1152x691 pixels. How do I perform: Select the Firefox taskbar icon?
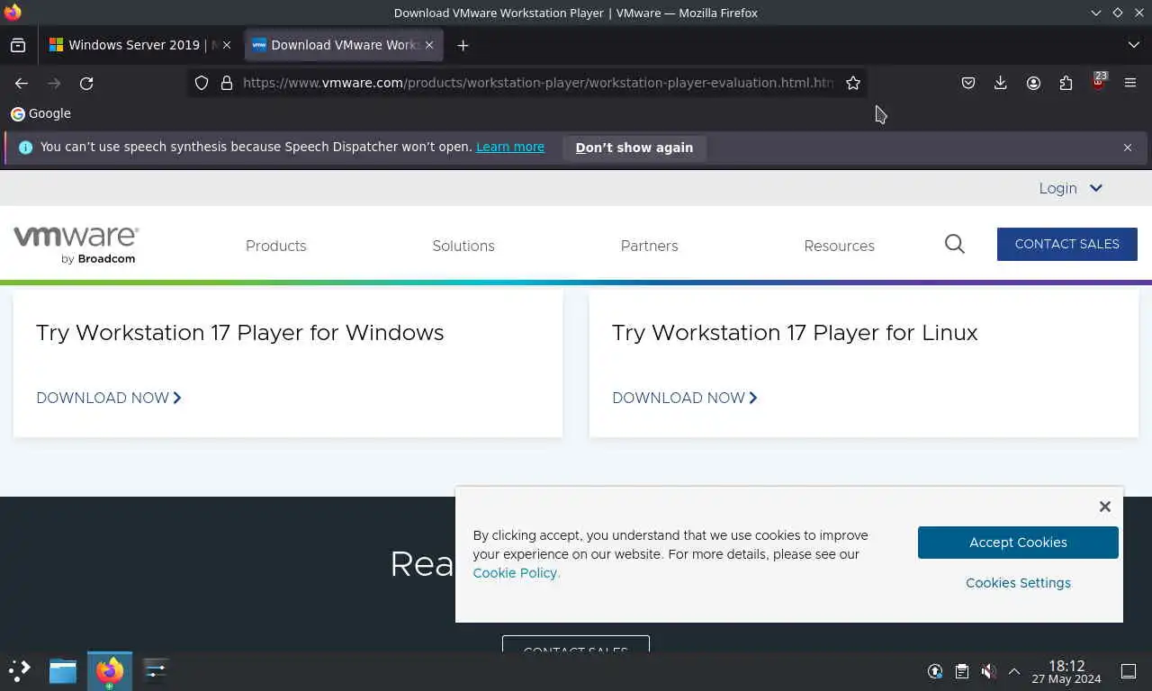coord(110,670)
